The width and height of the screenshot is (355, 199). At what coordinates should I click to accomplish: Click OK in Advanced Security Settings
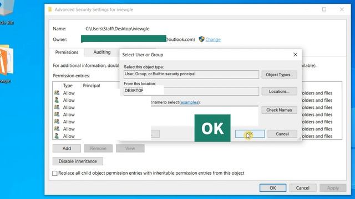pos(273,188)
